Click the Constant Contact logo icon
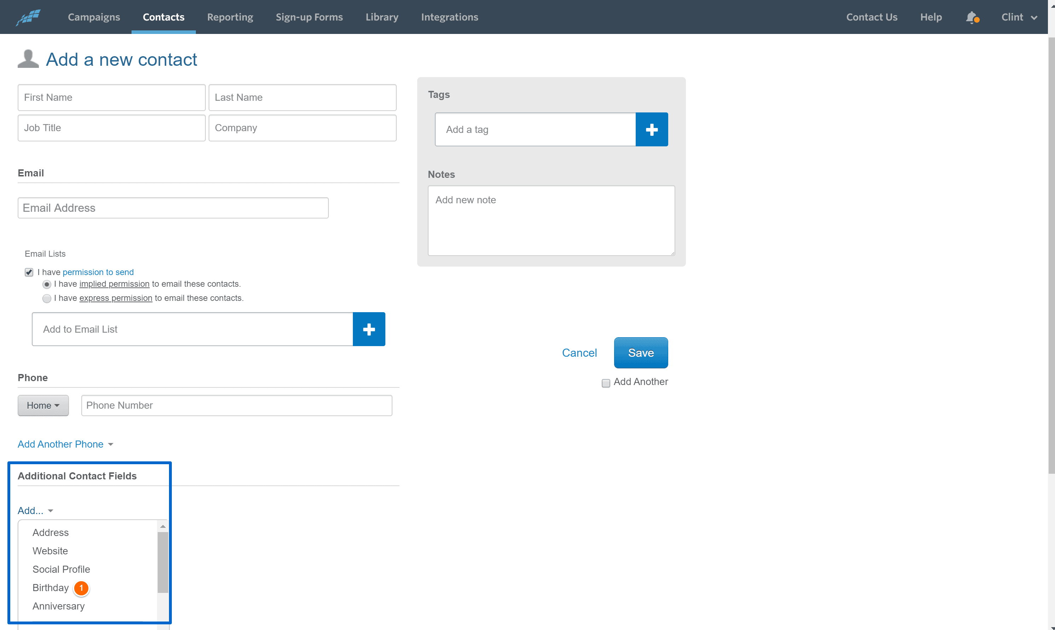This screenshot has width=1055, height=630. point(28,17)
